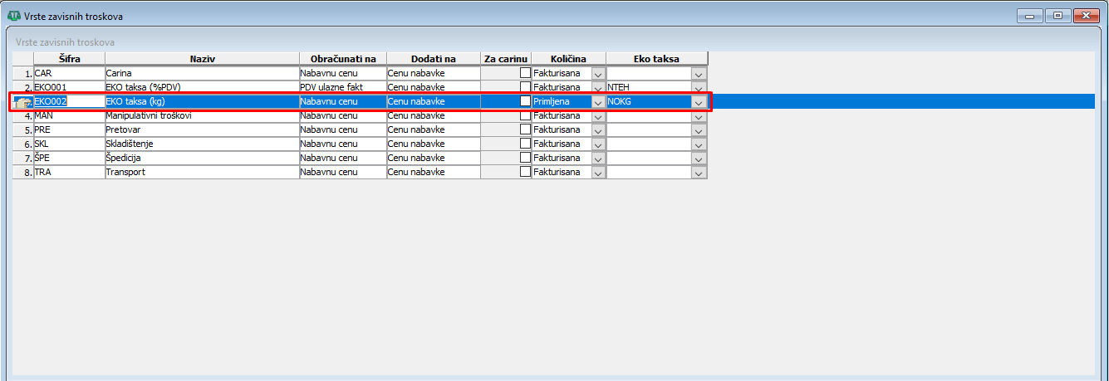Click the PDV ulazne fakt cell
Image resolution: width=1109 pixels, height=381 pixels.
(342, 87)
